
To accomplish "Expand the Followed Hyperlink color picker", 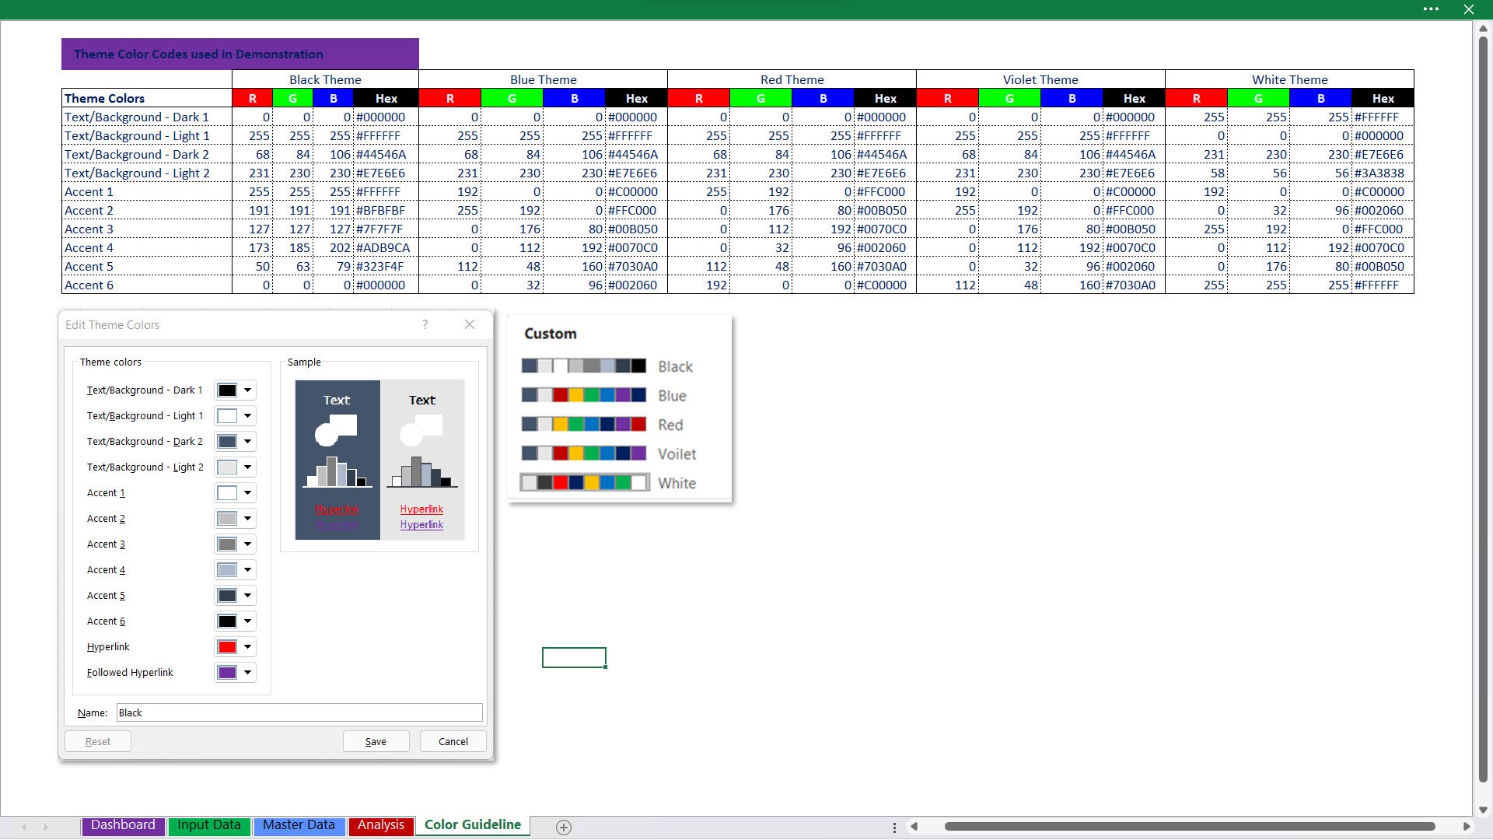I will click(x=247, y=672).
